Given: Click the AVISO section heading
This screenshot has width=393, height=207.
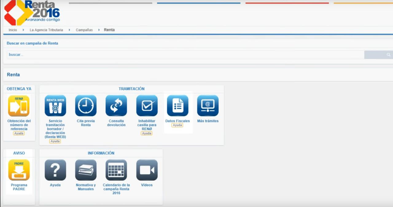Looking at the screenshot, I should click(19, 153).
